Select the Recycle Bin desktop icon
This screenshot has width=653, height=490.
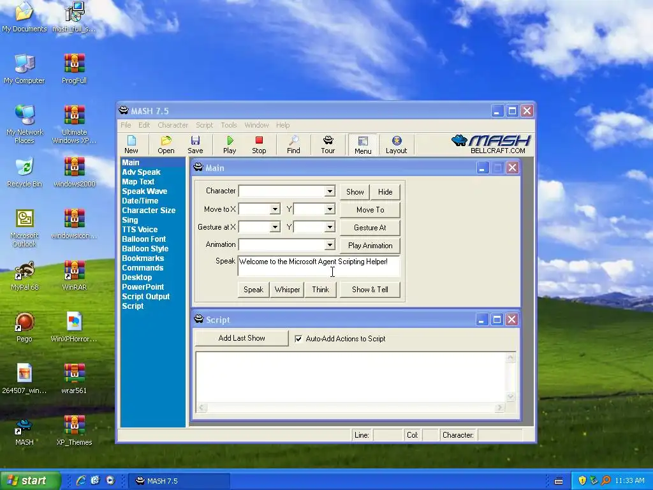click(24, 172)
